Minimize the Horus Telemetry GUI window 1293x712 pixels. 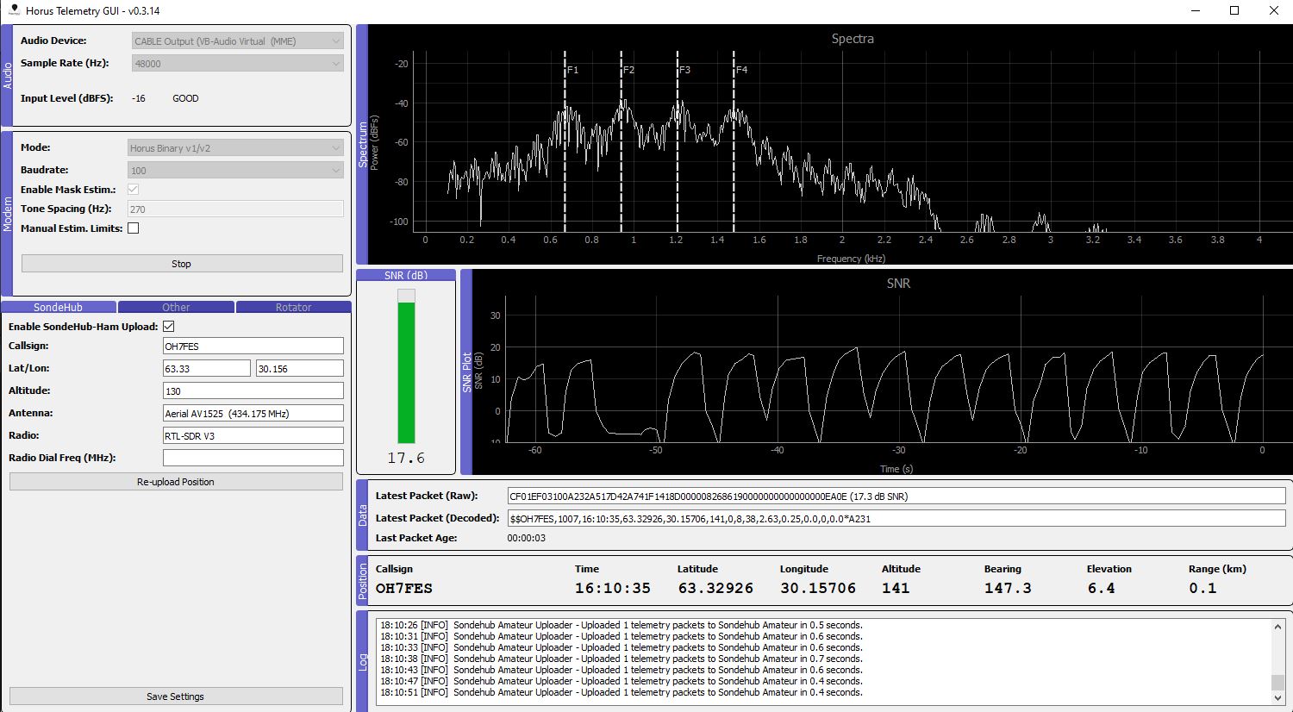[1196, 11]
